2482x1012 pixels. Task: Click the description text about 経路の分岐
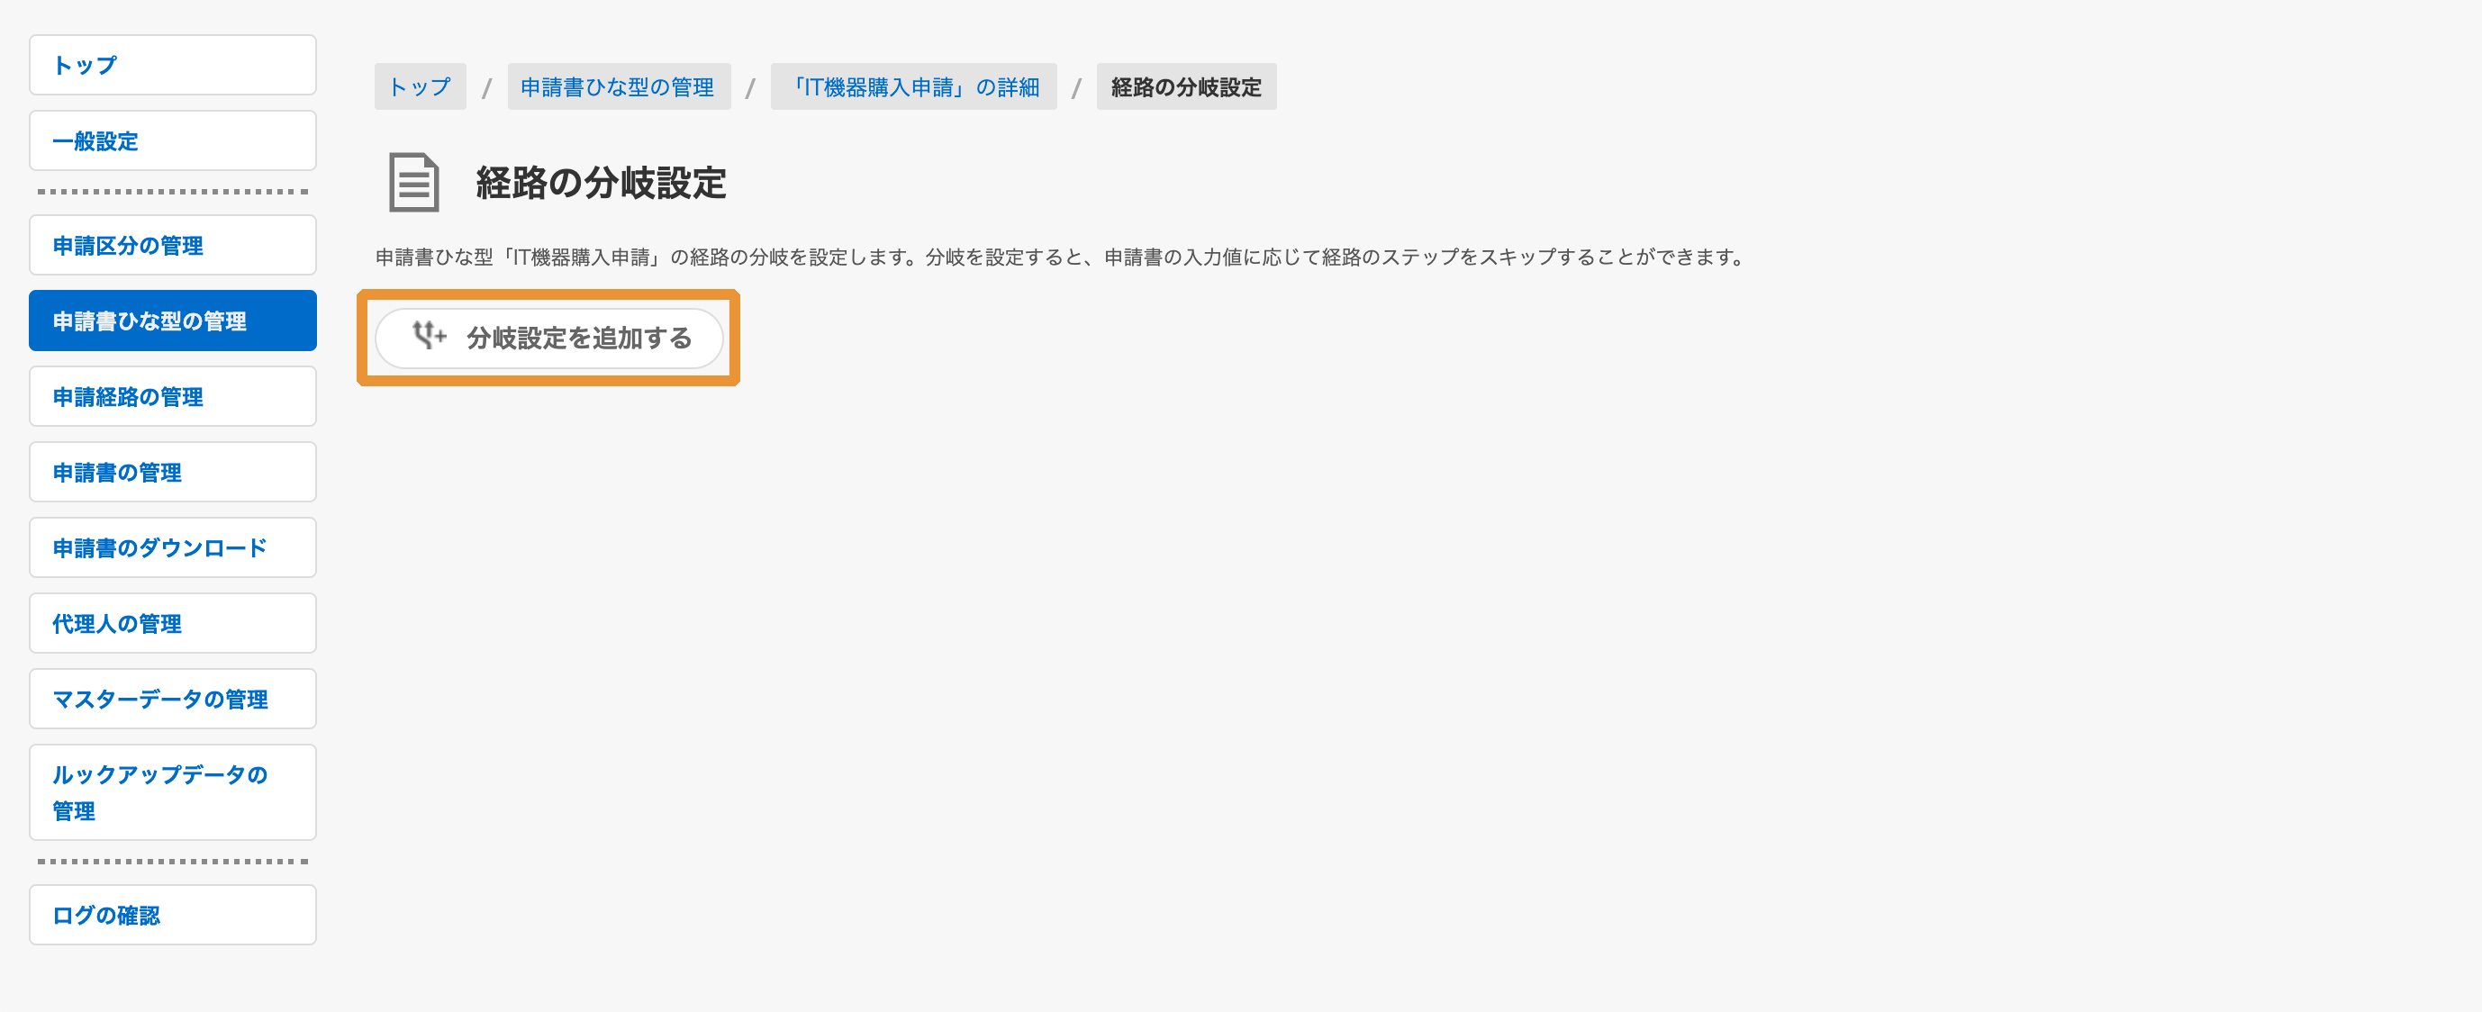coord(1060,258)
